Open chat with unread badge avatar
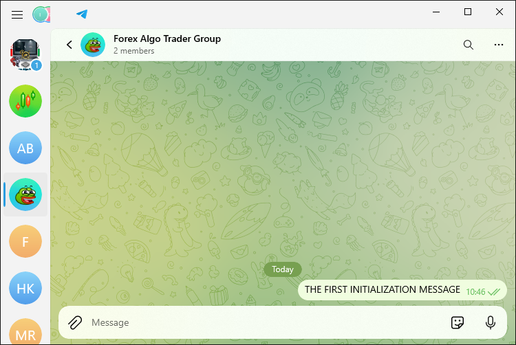 (x=25, y=54)
